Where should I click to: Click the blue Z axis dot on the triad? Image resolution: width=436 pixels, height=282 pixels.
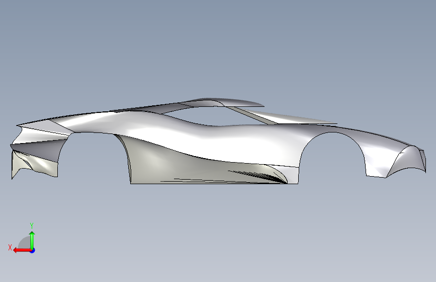click(x=33, y=250)
